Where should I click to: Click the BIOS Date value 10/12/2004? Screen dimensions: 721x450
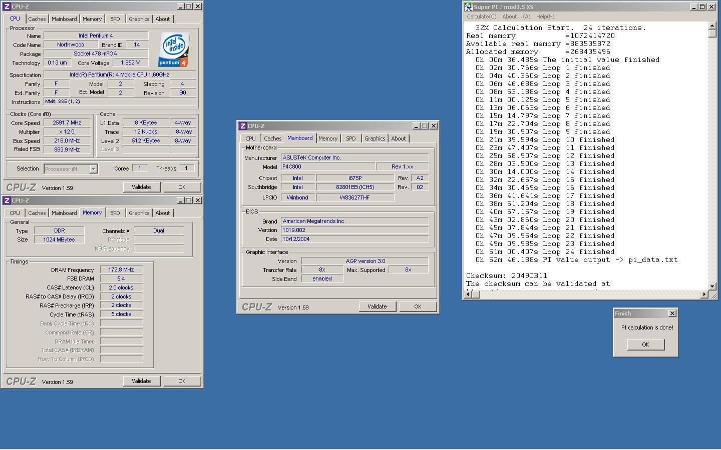pyautogui.click(x=354, y=239)
